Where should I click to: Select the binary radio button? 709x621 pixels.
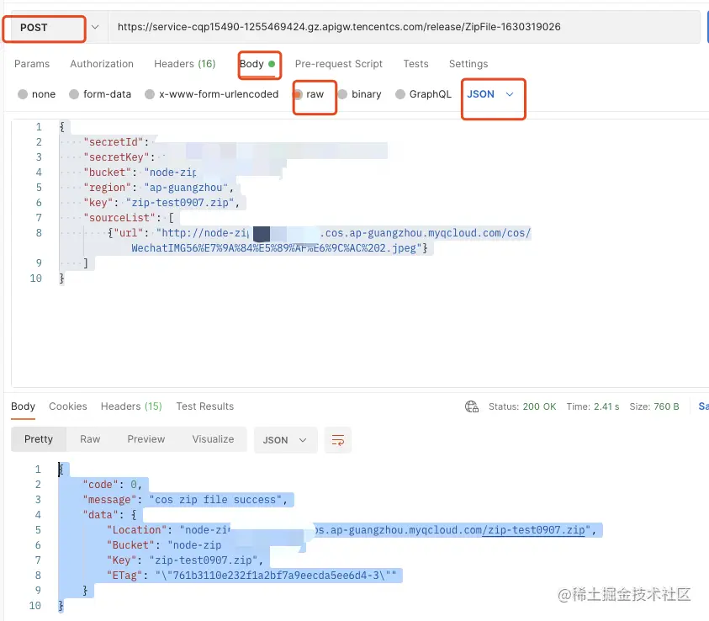tap(343, 94)
